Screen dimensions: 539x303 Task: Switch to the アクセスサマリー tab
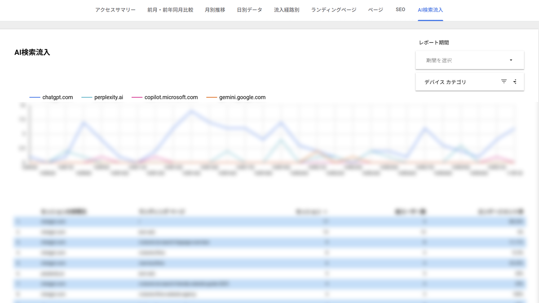[115, 9]
